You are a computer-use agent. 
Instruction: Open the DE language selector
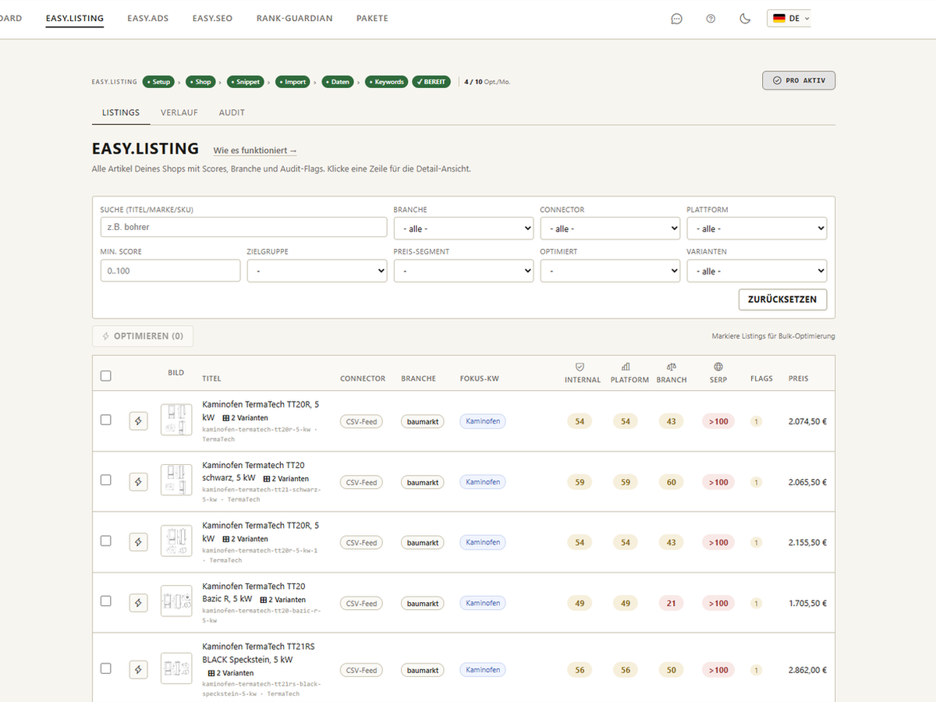[789, 18]
